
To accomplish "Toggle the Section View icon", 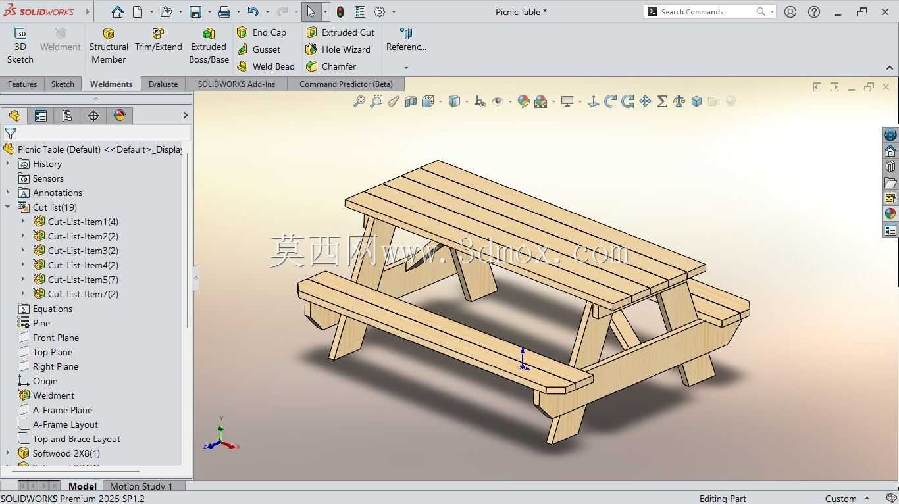I will click(411, 101).
